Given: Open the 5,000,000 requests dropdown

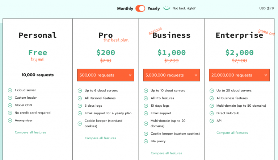Looking at the screenshot, I should click(x=171, y=75).
